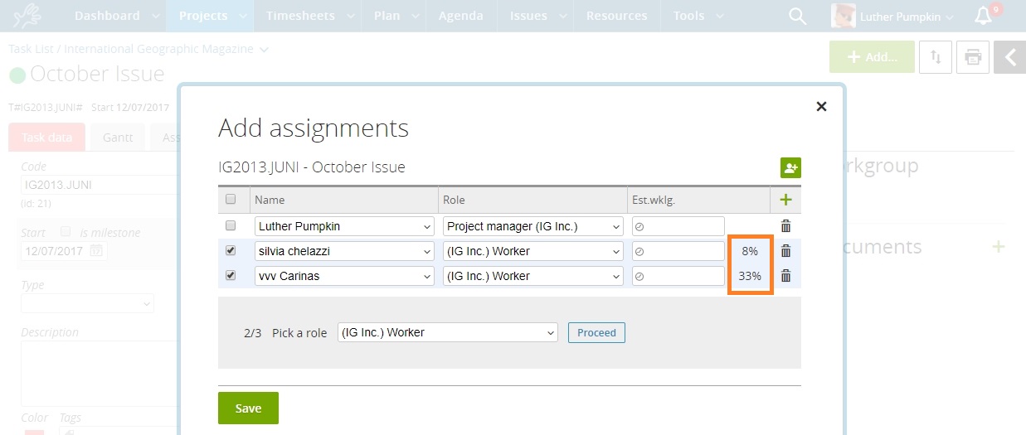Delete the vvv Carinas assignment row

coord(785,276)
